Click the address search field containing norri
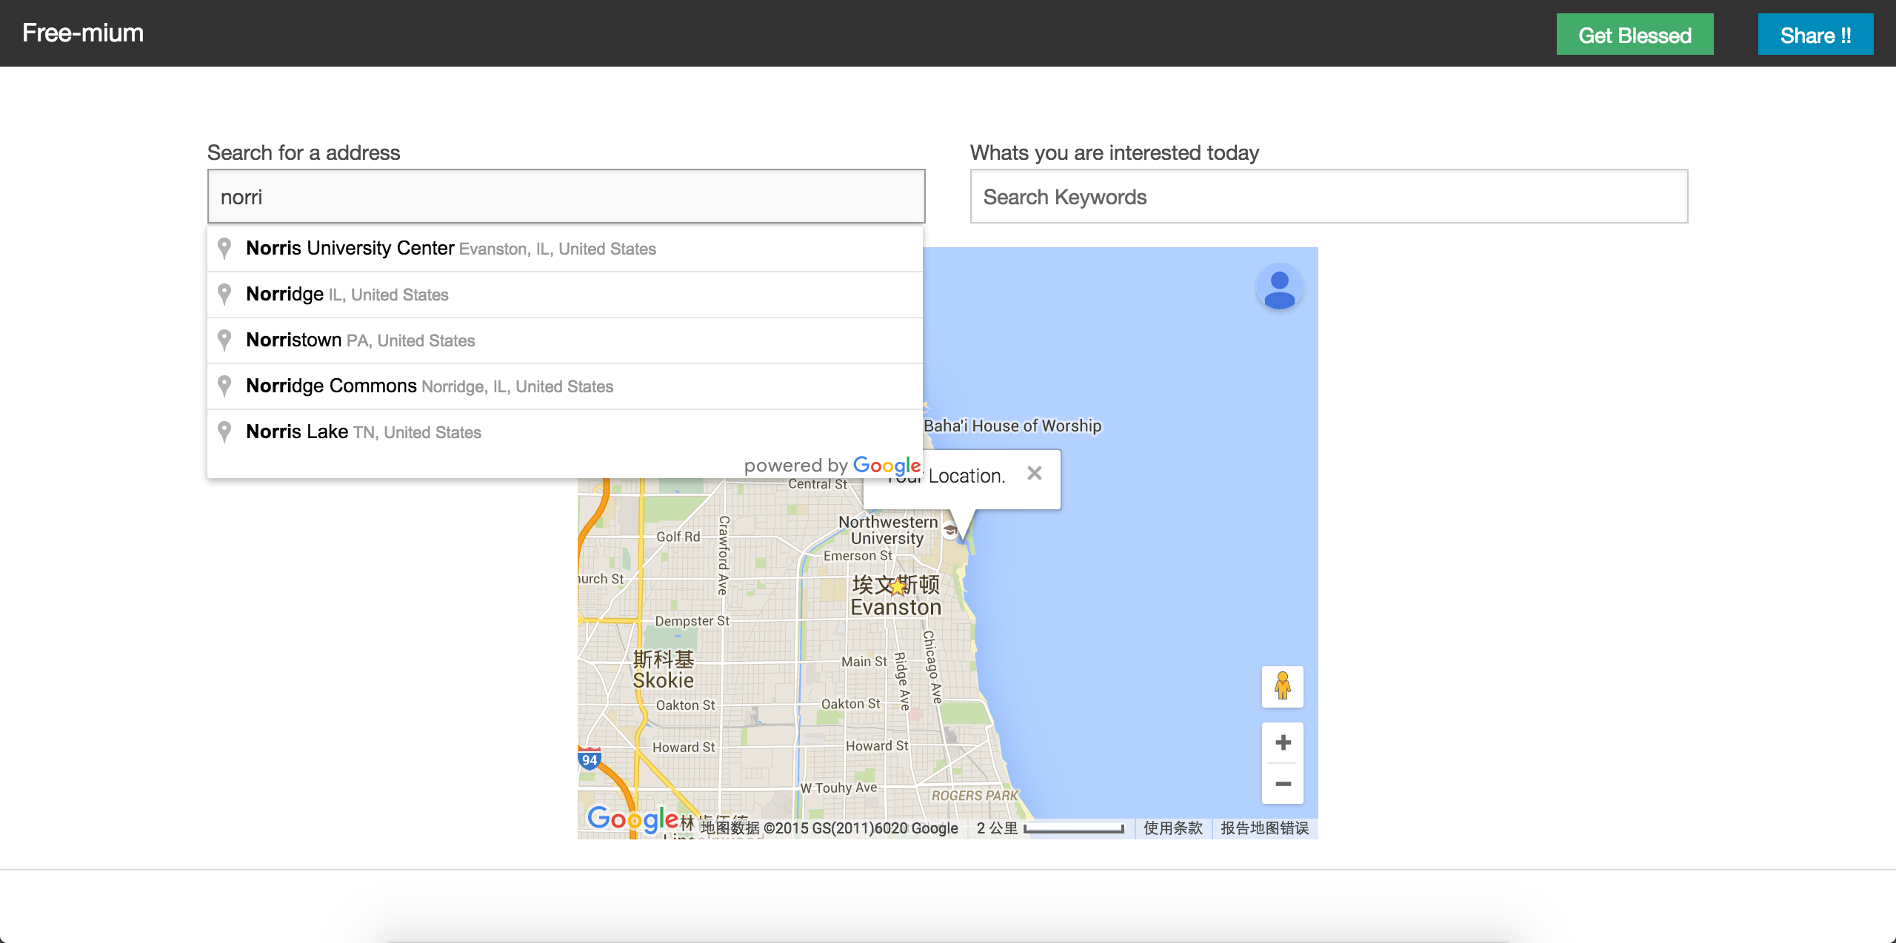This screenshot has width=1896, height=943. (x=566, y=197)
